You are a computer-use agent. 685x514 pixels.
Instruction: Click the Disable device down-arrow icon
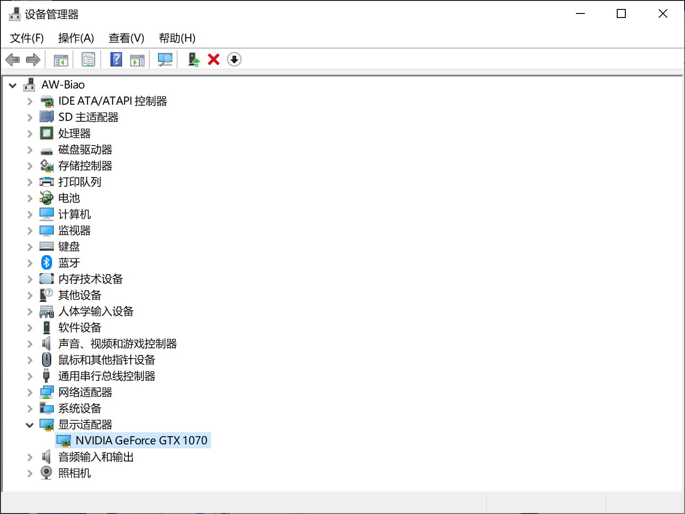(x=234, y=59)
